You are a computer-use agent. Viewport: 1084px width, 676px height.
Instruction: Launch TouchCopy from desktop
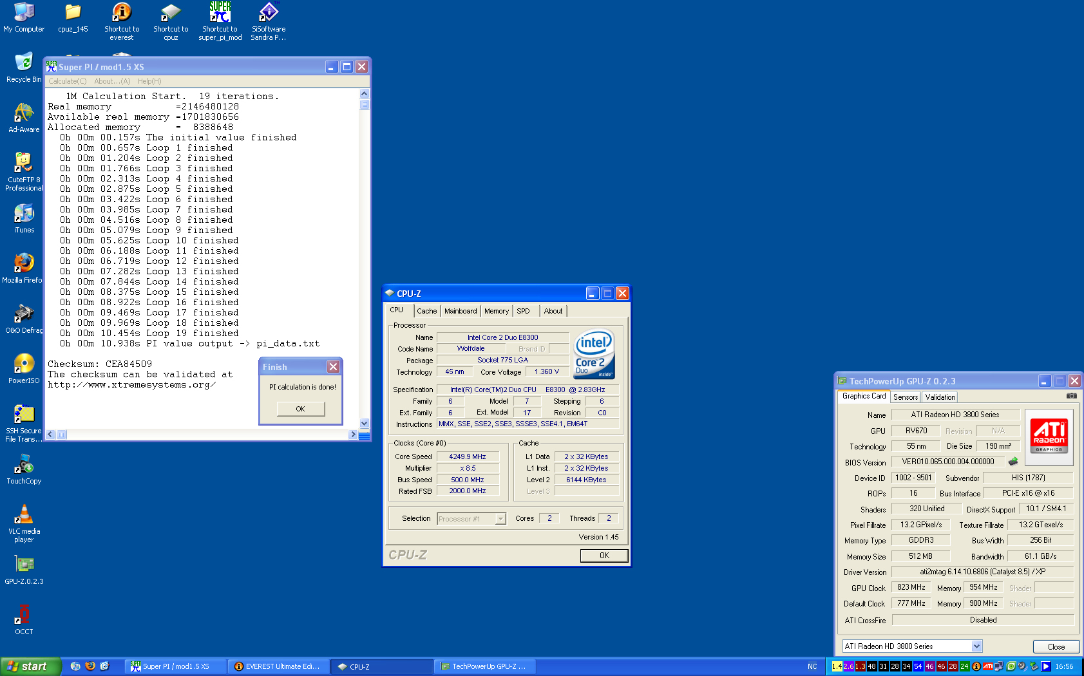[24, 469]
